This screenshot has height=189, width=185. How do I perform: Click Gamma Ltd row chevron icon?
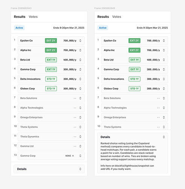point(80,146)
